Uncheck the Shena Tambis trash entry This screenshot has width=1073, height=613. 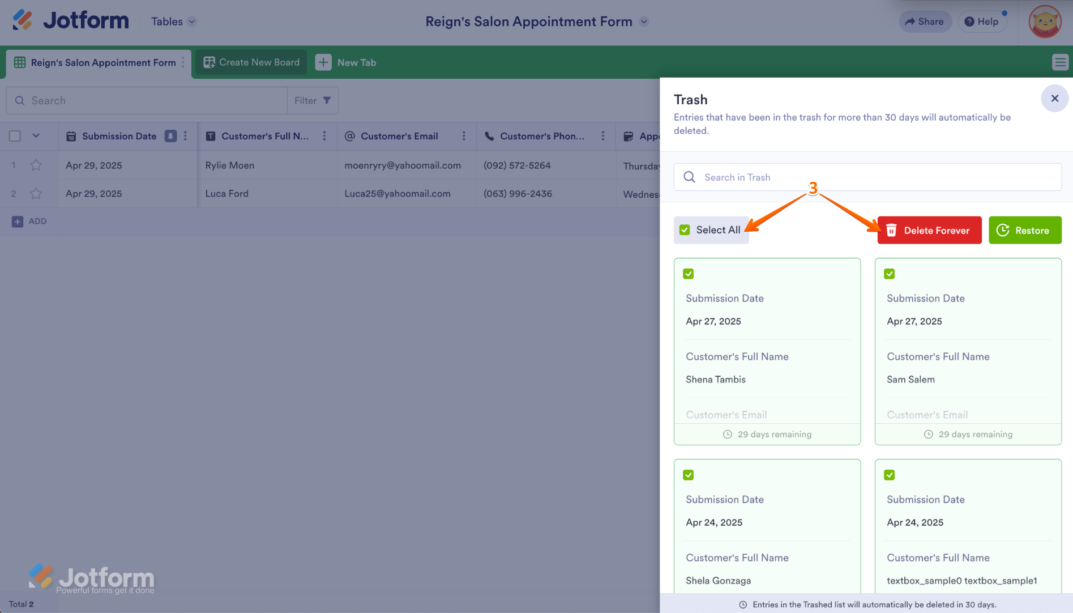pyautogui.click(x=689, y=274)
